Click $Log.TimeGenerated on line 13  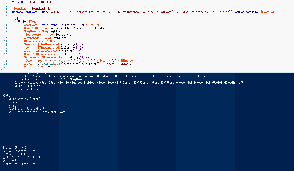63,41
